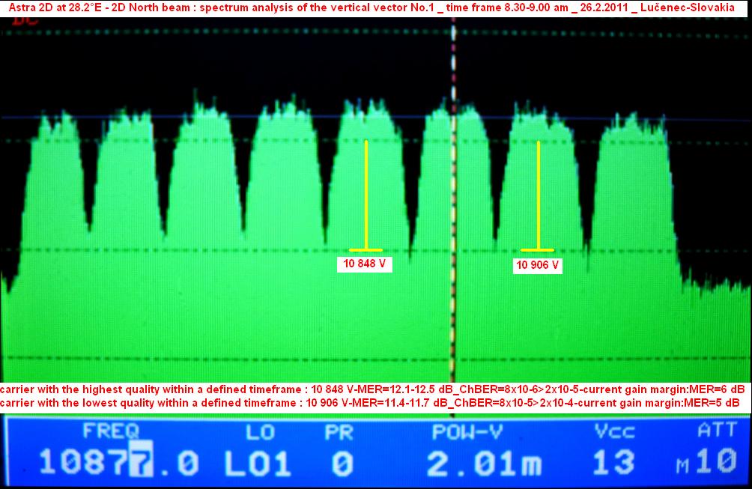Click the LO1 local oscillator value

258,464
